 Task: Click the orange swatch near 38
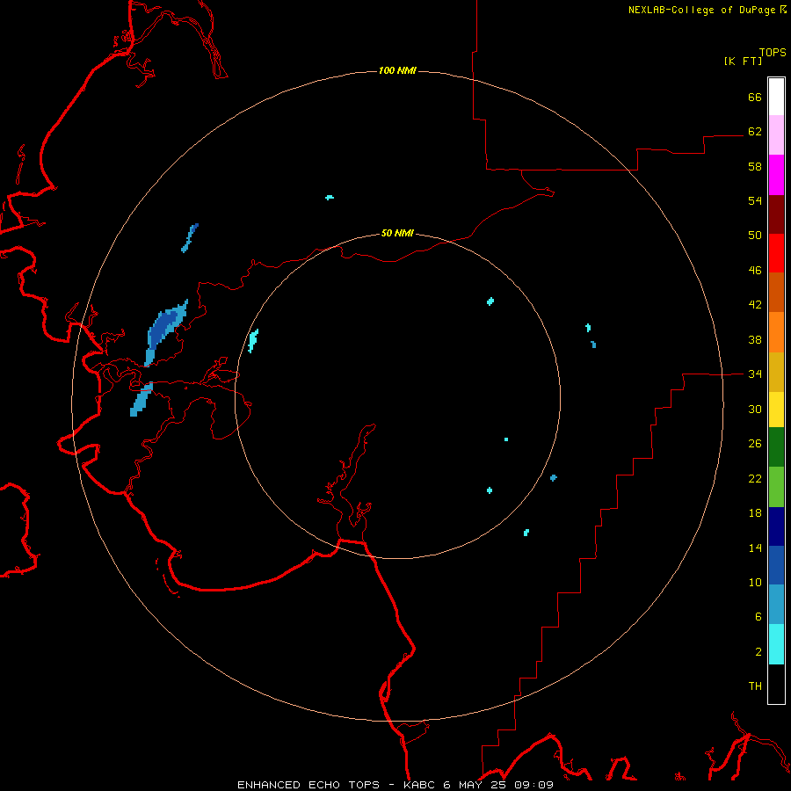(776, 332)
